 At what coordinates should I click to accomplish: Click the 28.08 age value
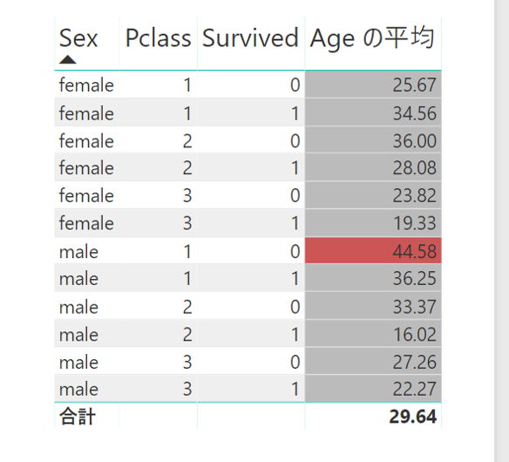coord(414,167)
